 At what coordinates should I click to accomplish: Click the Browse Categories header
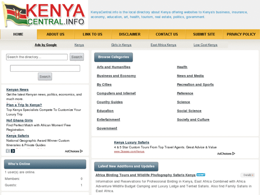pyautogui.click(x=114, y=57)
